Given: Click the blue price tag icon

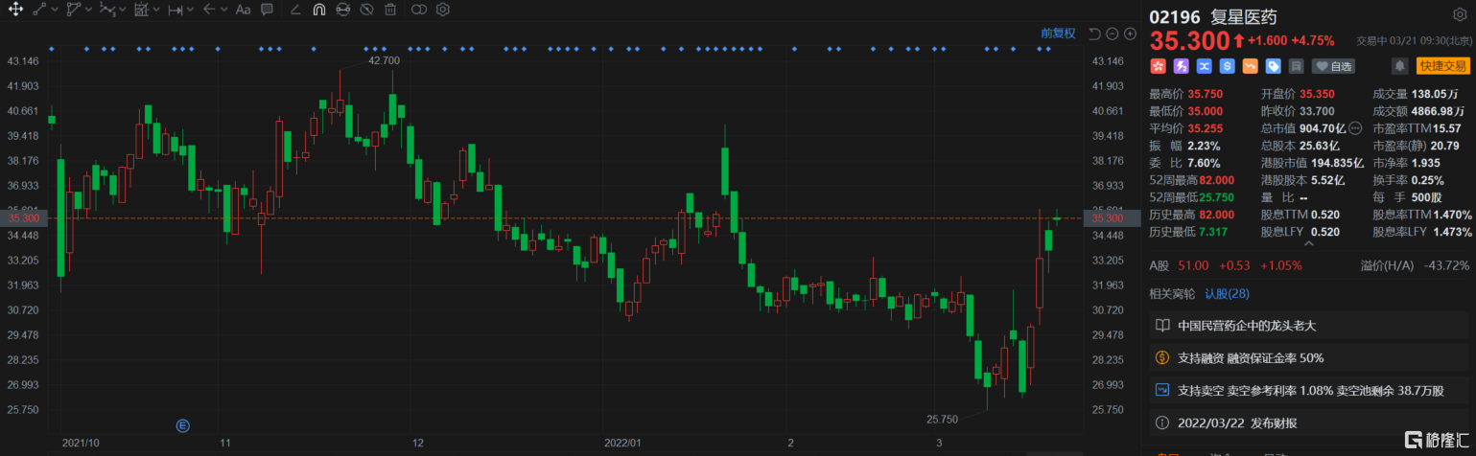Looking at the screenshot, I should coord(1273,66).
